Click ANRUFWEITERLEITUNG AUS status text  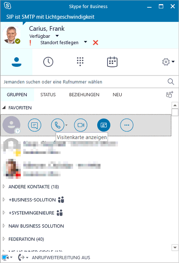[61, 258]
